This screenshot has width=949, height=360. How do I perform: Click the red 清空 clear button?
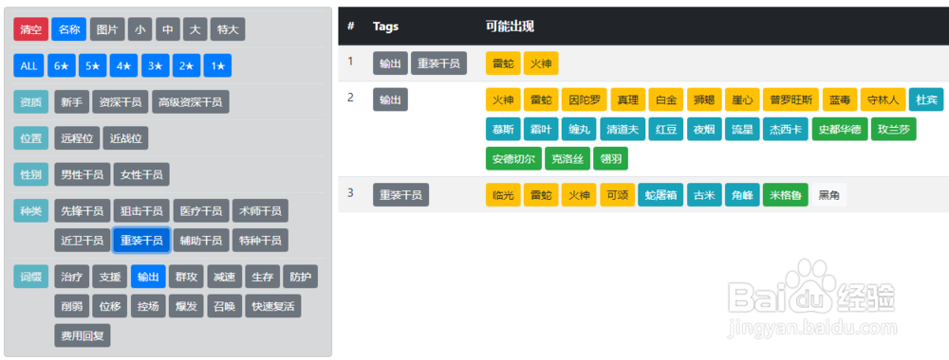[x=31, y=29]
